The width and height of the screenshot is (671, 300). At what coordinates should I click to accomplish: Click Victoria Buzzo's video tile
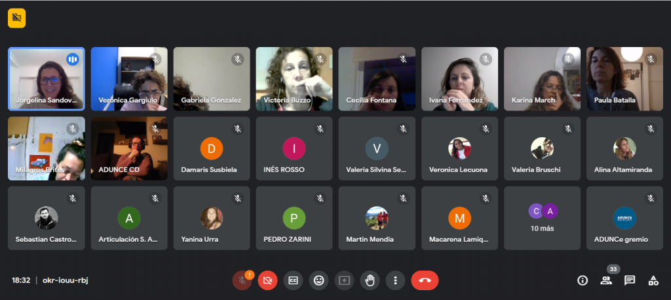294,79
